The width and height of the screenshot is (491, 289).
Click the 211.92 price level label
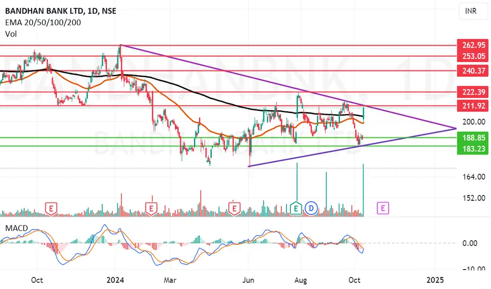pyautogui.click(x=474, y=106)
